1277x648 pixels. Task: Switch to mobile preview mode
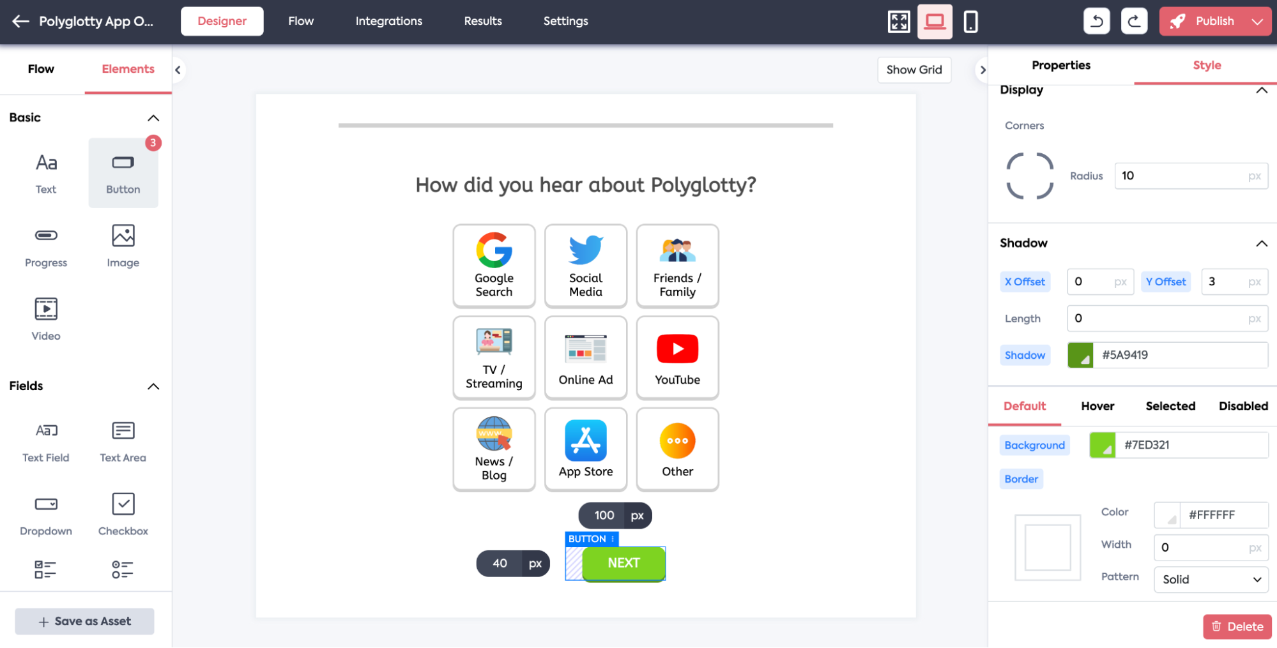click(x=971, y=21)
